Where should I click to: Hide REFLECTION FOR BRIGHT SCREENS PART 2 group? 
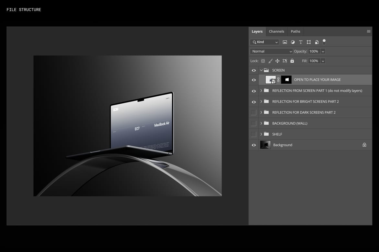[254, 102]
